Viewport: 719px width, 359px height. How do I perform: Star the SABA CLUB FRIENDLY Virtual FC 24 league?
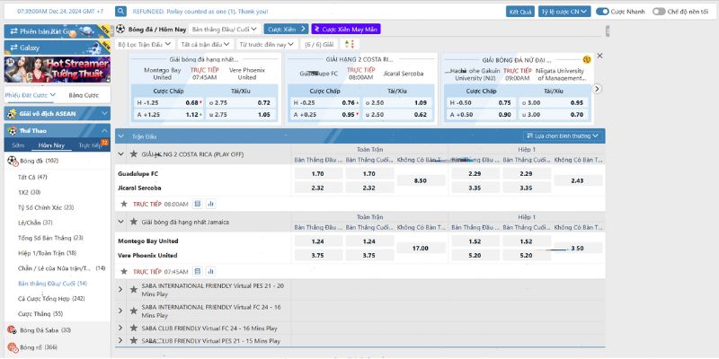tap(133, 328)
